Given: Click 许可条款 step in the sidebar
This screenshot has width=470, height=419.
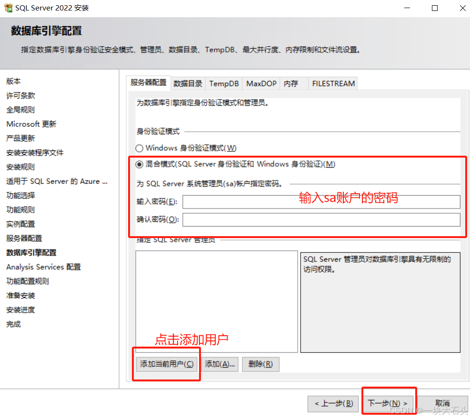Looking at the screenshot, I should [20, 96].
